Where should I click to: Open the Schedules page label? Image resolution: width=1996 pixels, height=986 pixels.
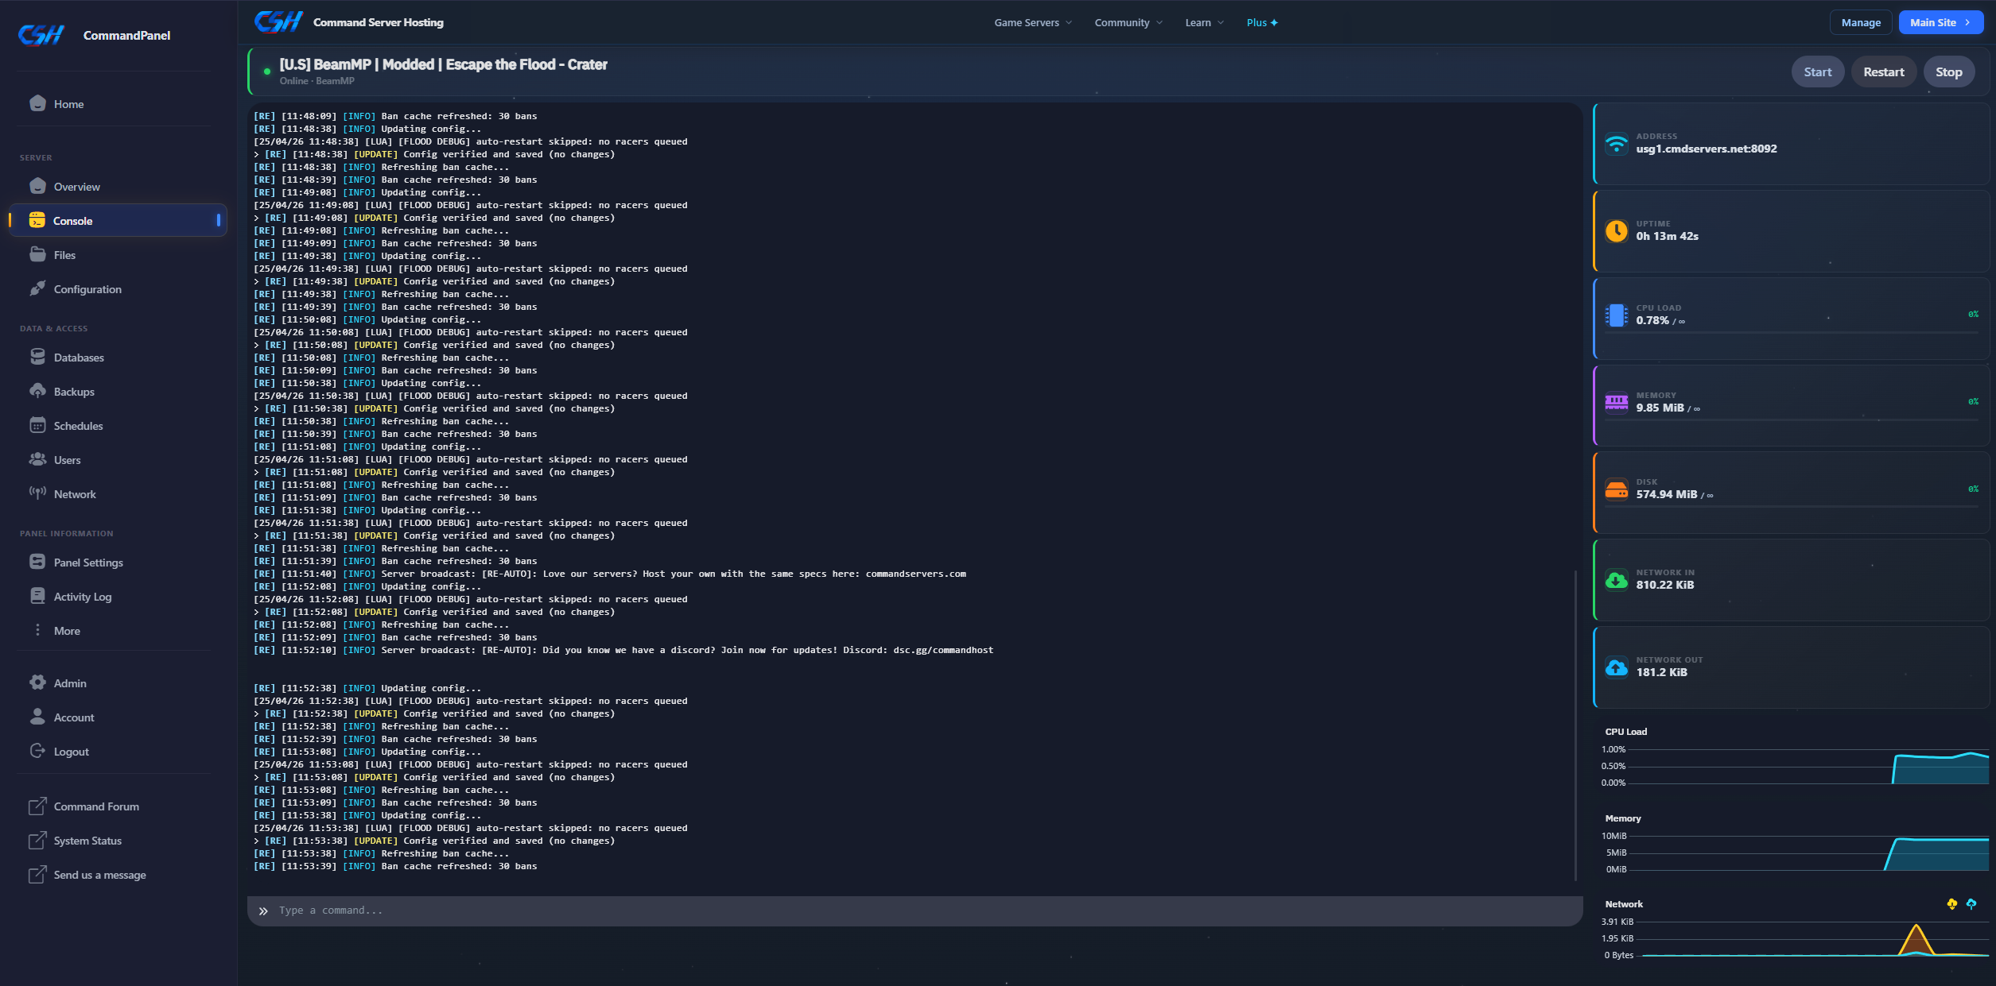pos(78,426)
